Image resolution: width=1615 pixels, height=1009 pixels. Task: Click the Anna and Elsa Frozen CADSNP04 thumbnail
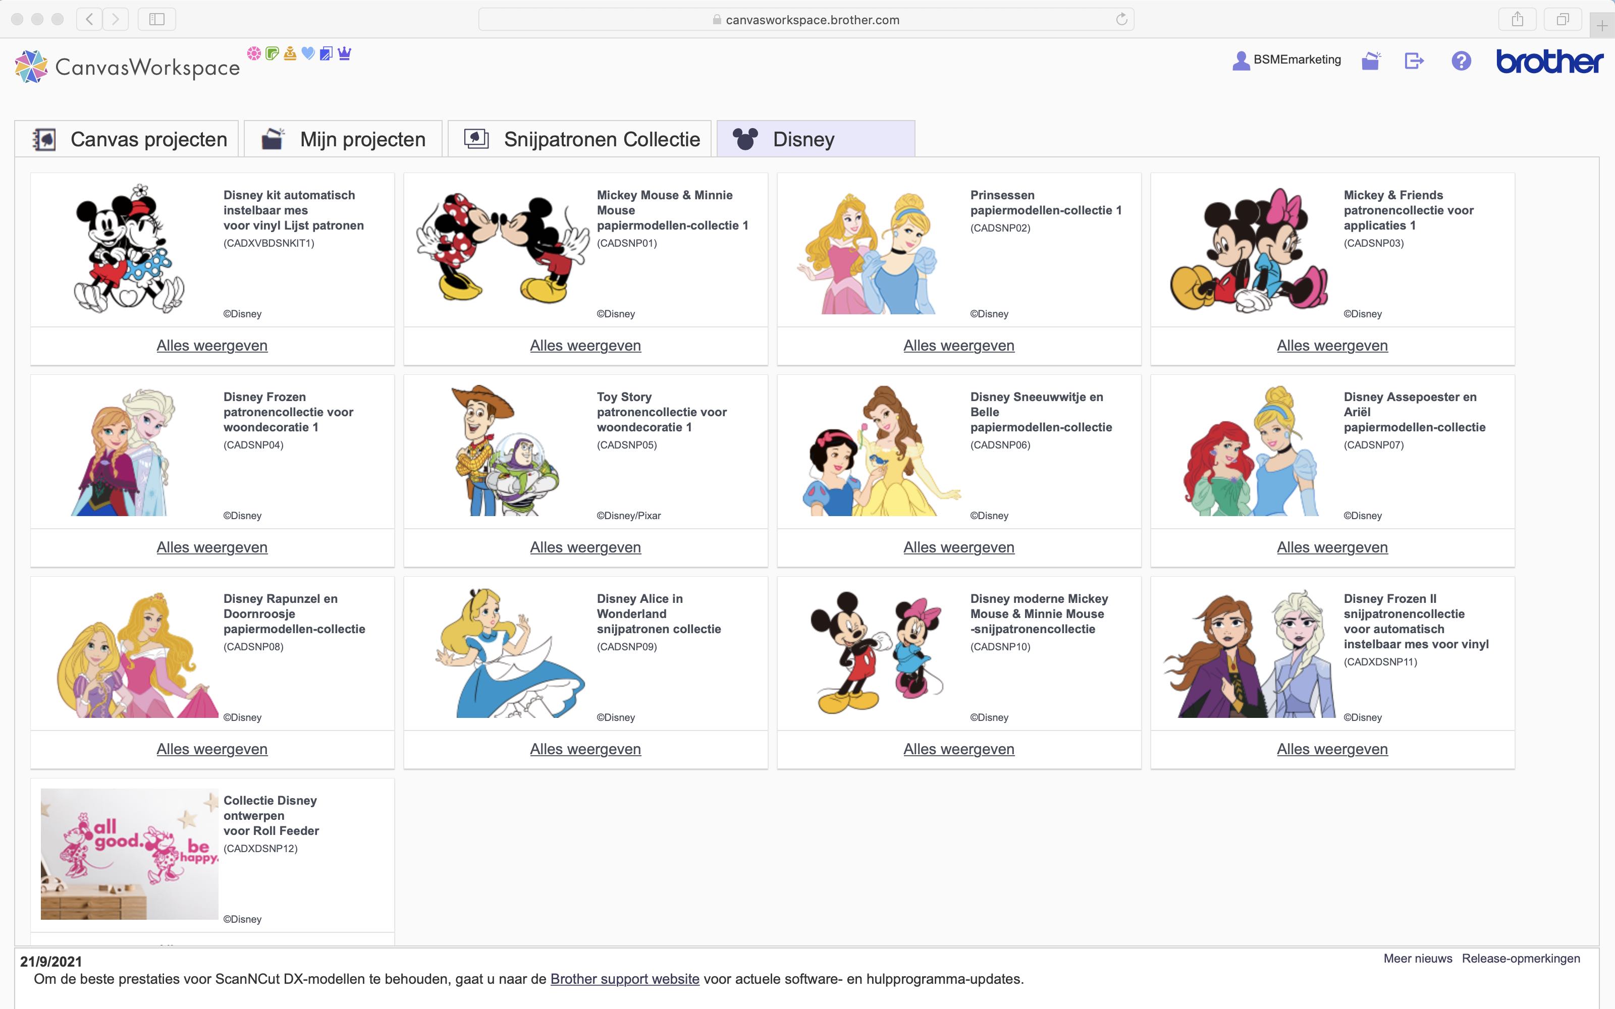[x=123, y=452]
